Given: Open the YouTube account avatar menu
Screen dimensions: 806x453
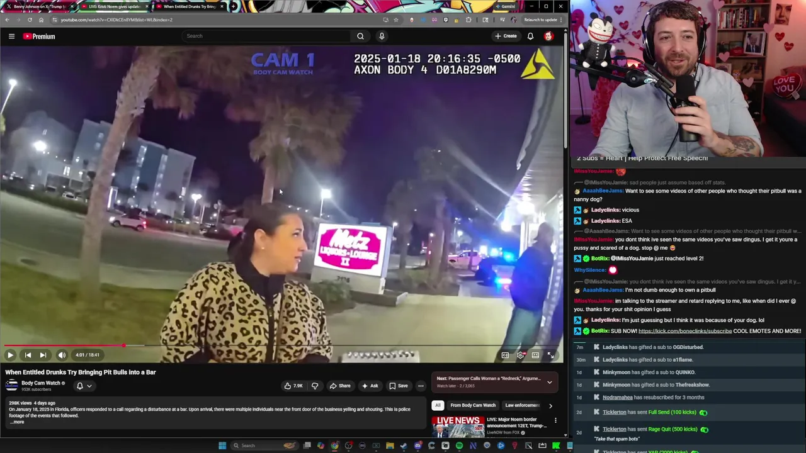Looking at the screenshot, I should [x=548, y=36].
